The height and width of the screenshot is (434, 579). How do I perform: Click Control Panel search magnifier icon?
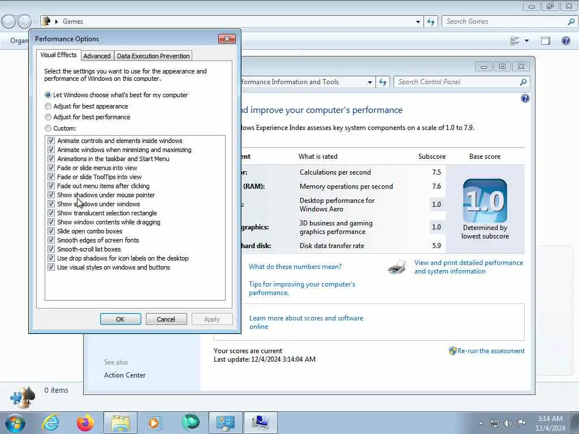(x=523, y=82)
